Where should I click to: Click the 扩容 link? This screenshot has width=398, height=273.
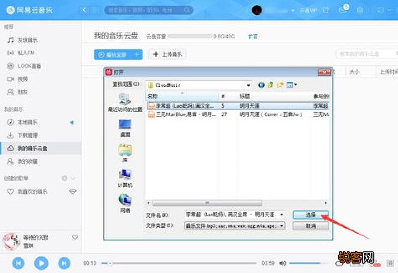tap(253, 36)
